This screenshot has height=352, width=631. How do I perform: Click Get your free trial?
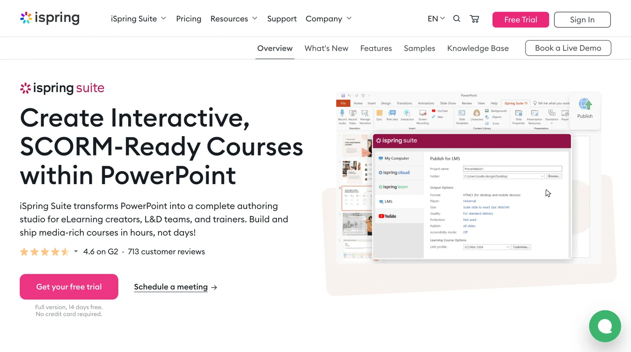tap(69, 287)
